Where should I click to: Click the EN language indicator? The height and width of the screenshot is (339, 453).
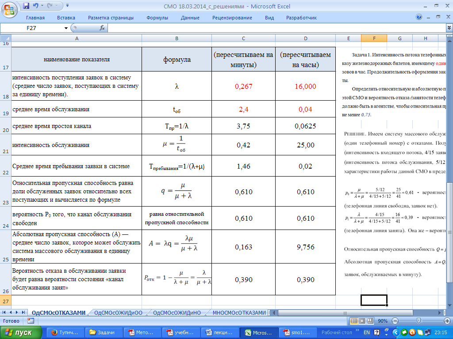[367, 332]
